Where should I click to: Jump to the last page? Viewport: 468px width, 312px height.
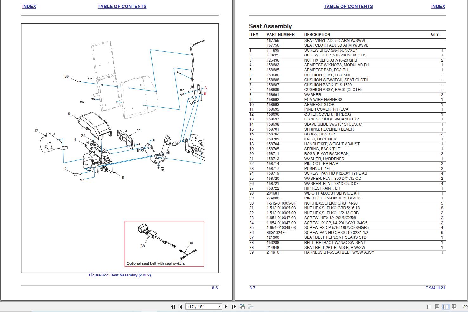234,307
